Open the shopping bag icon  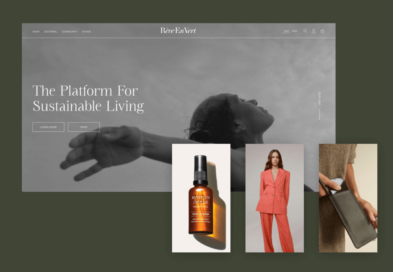pyautogui.click(x=322, y=31)
